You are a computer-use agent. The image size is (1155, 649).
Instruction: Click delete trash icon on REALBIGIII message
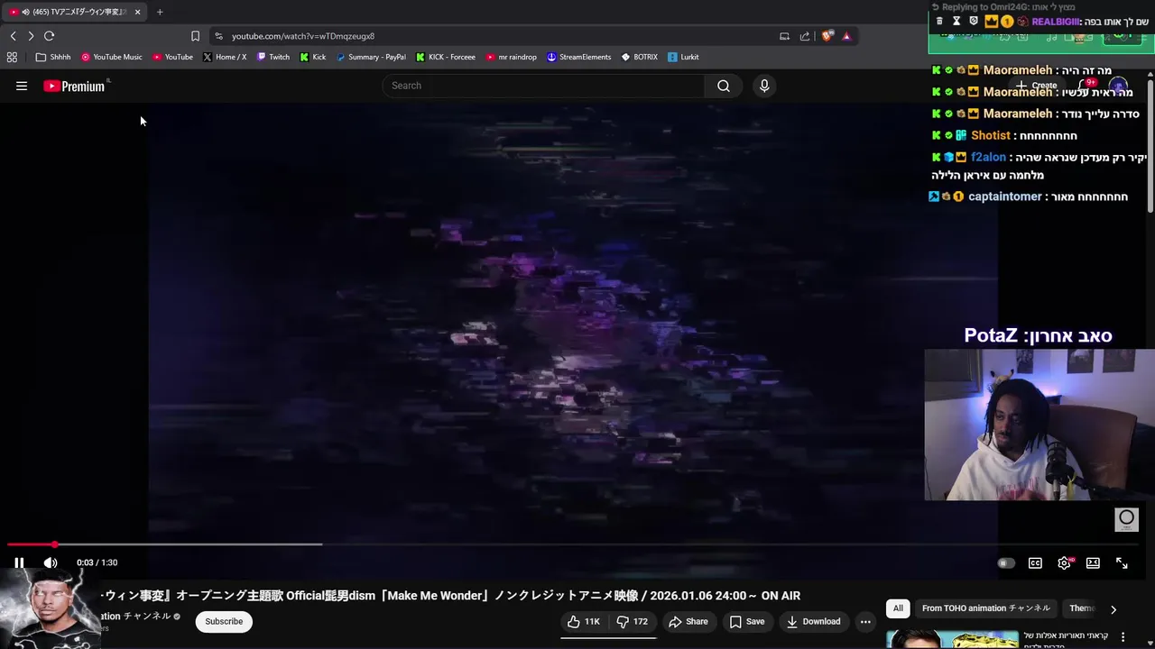(939, 21)
